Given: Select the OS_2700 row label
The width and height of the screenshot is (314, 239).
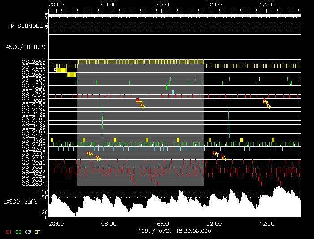Looking at the screenshot, I should coord(34,153).
